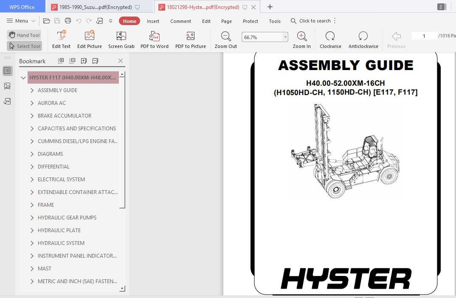The image size is (456, 298).
Task: Open the Menu dropdown
Action: [21, 21]
